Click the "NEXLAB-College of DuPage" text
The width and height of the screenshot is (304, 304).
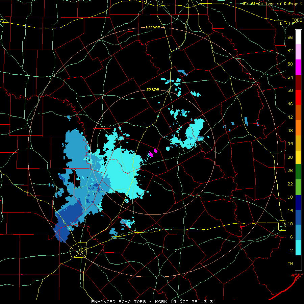click(270, 4)
